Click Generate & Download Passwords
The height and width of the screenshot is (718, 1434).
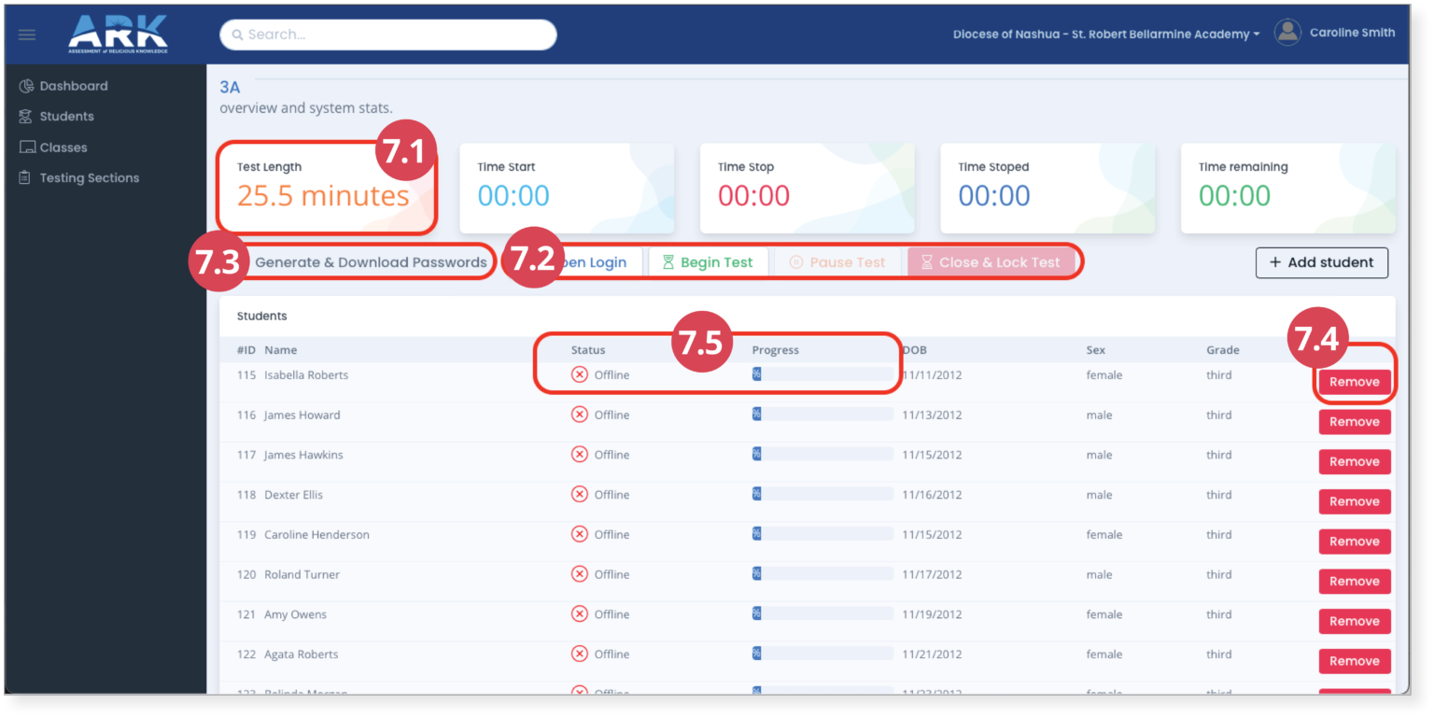click(x=371, y=262)
